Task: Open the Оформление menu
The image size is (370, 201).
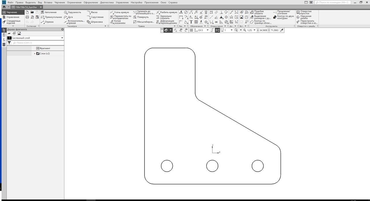Action: (x=91, y=2)
